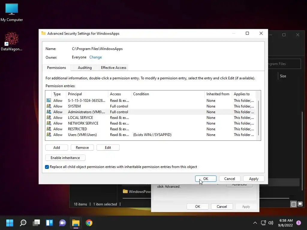The width and height of the screenshot is (307, 230).
Task: Click the WindowsPow... folder in Explorer
Action: click(137, 191)
